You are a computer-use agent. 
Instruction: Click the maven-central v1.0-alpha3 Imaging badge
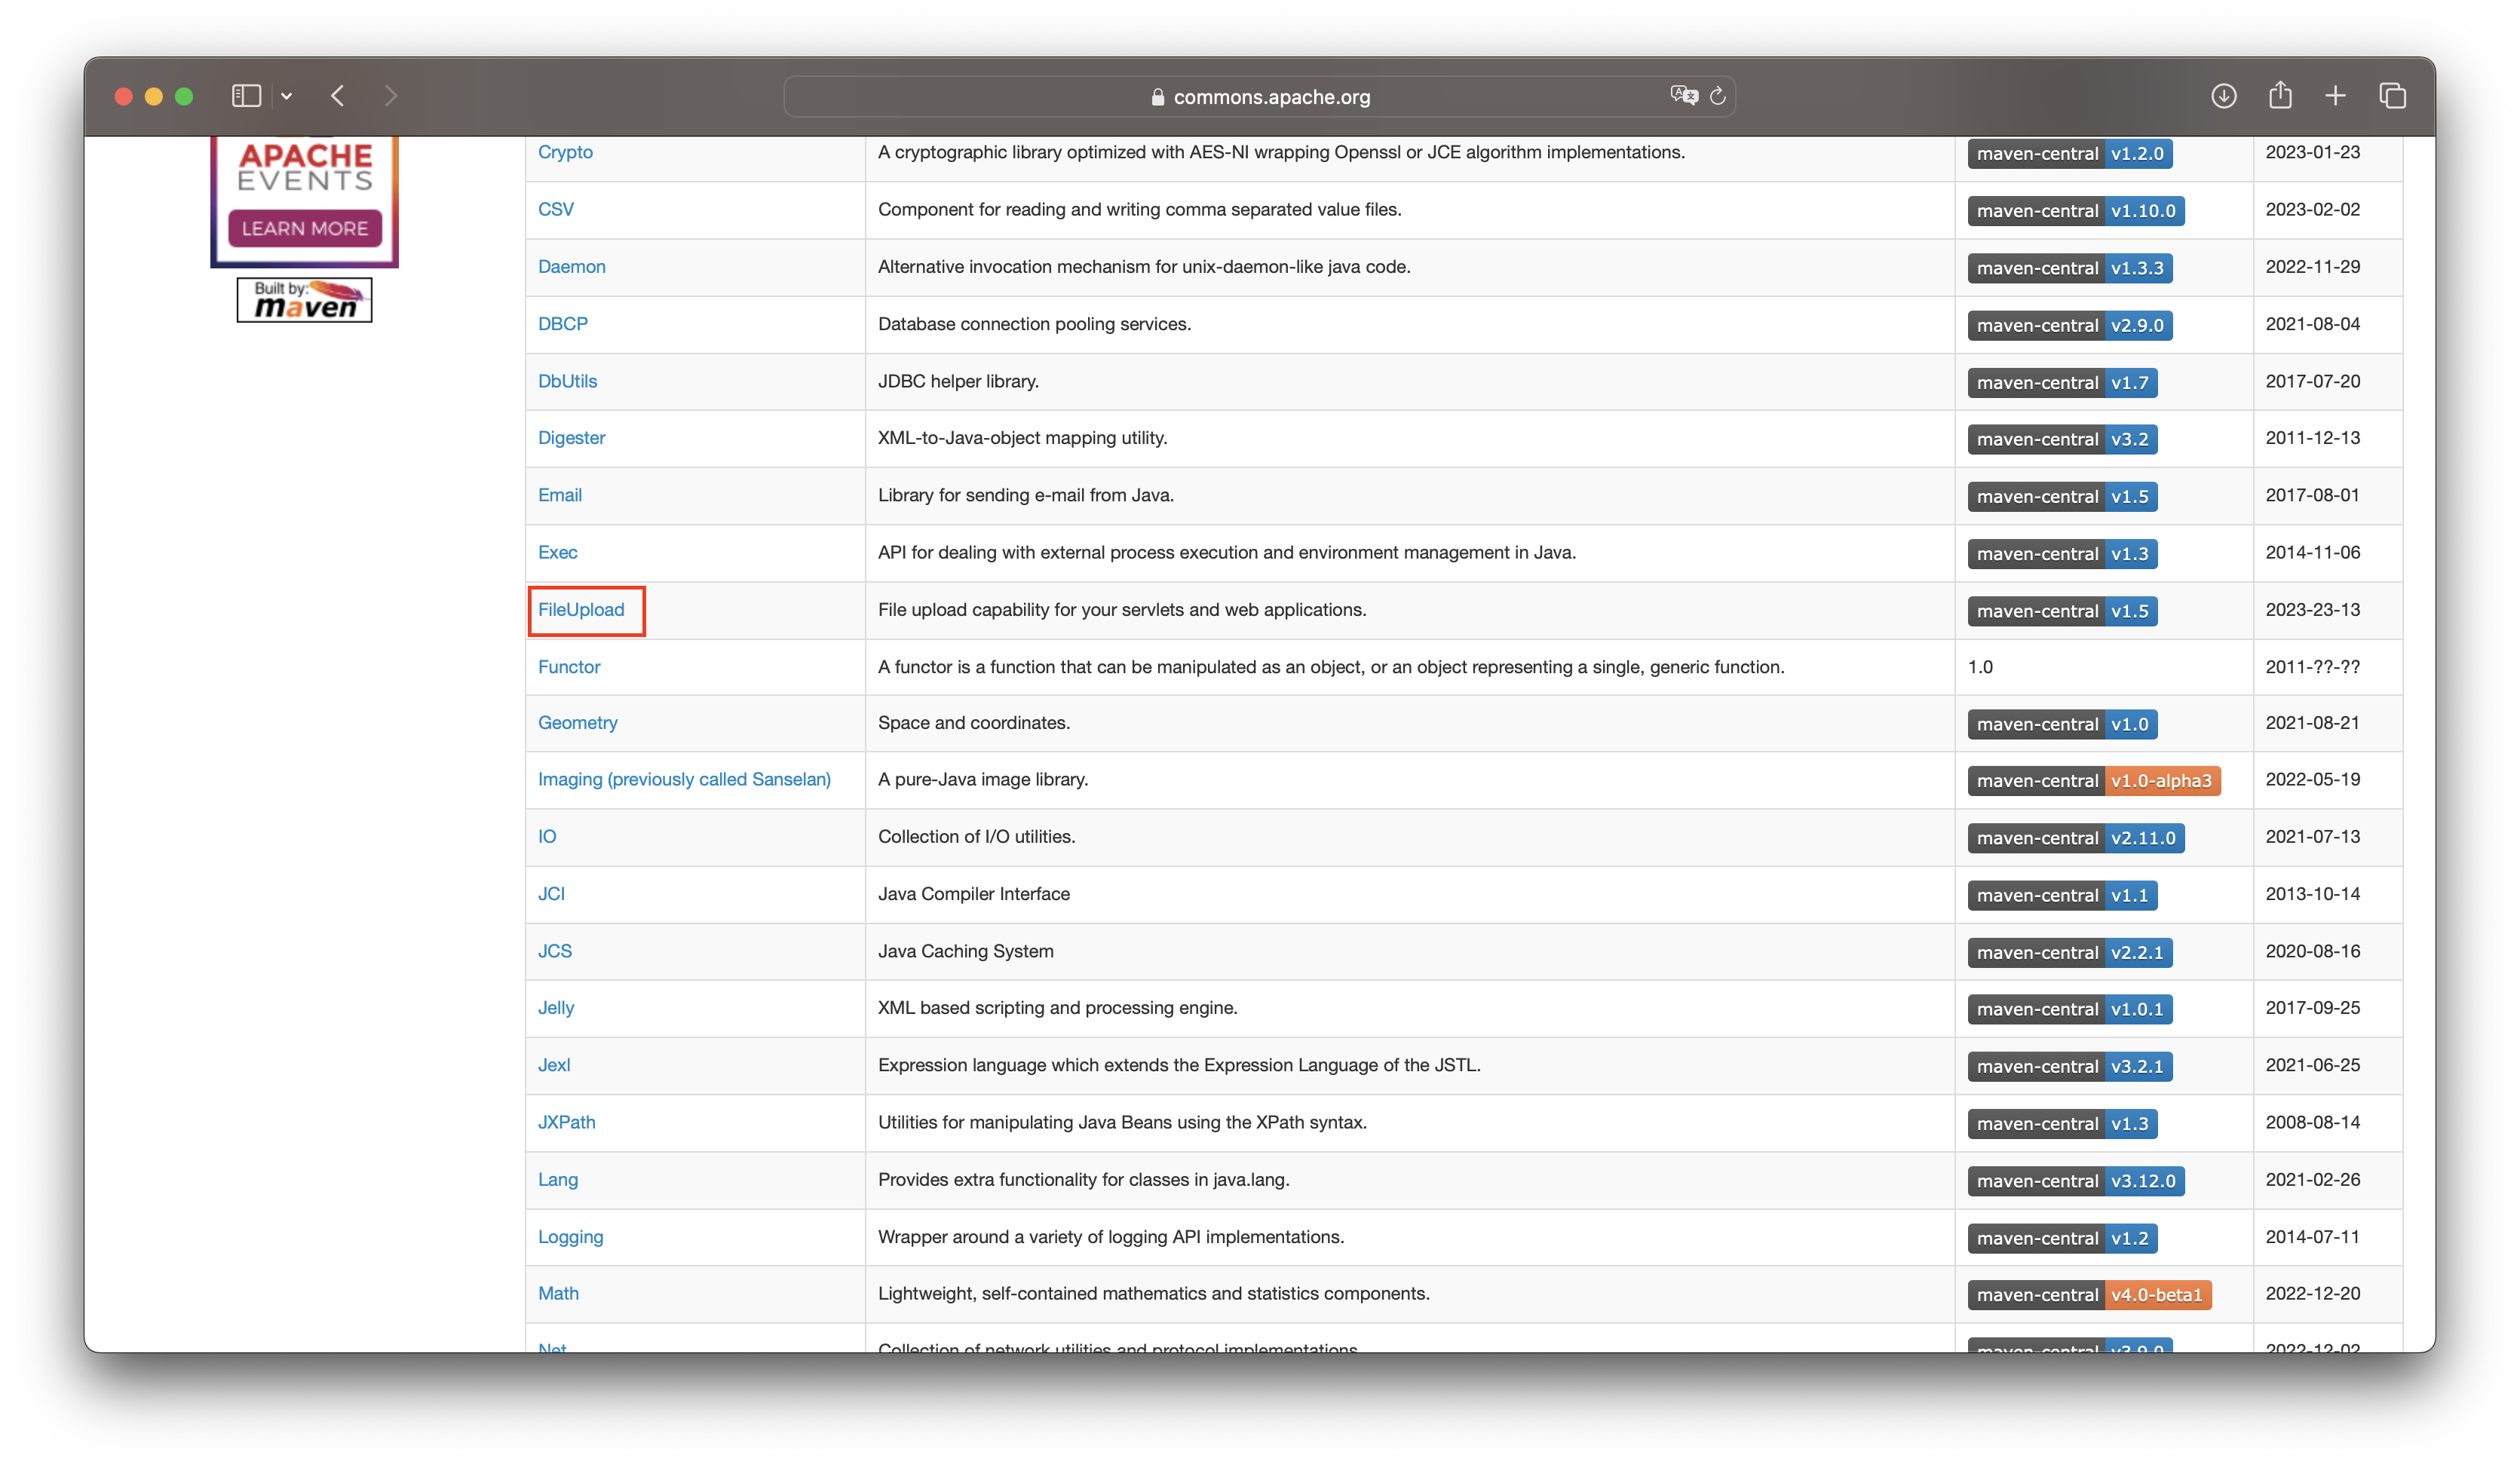coord(2093,781)
